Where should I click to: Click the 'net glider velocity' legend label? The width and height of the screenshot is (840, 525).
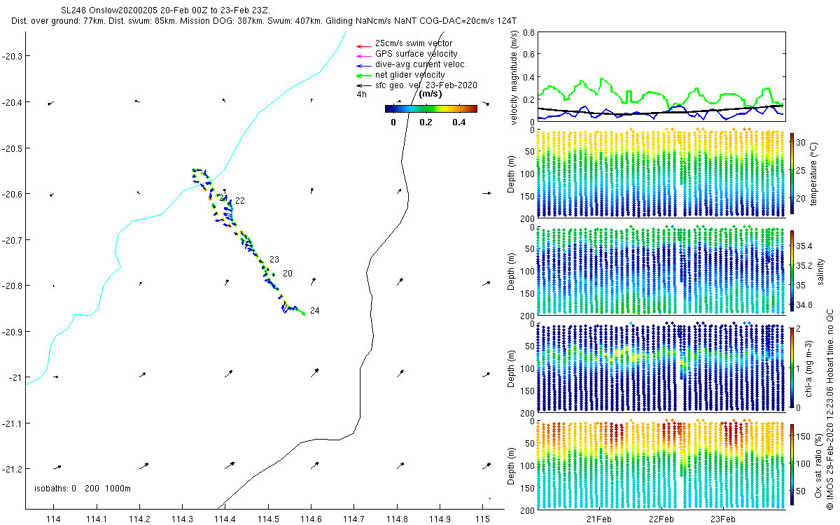[x=410, y=75]
